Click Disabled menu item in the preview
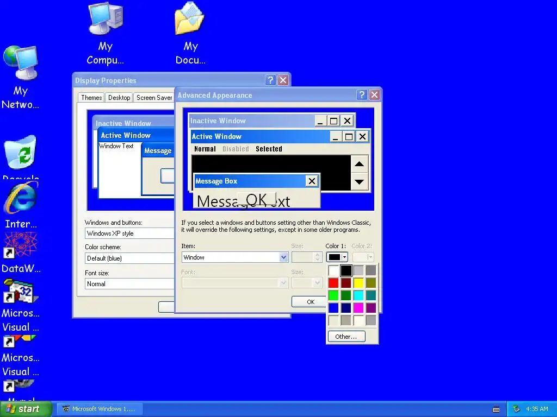This screenshot has width=557, height=417. coord(236,149)
